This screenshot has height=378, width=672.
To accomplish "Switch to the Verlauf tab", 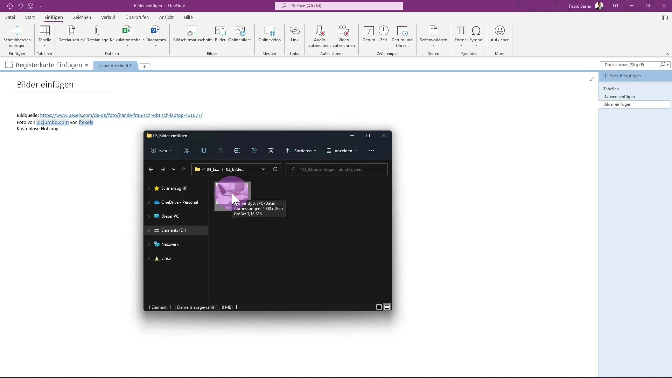I will [108, 17].
